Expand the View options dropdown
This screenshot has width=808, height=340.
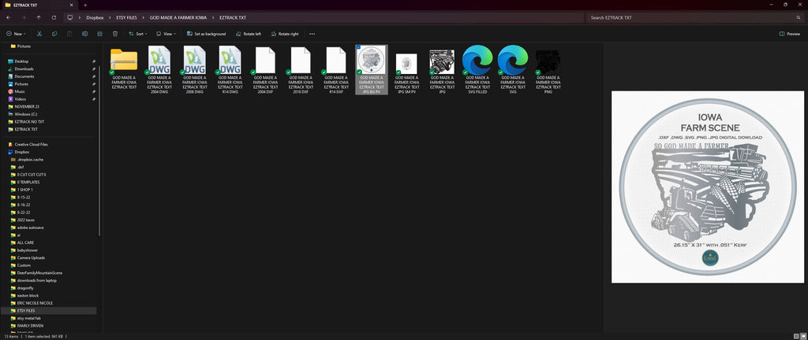tap(166, 34)
